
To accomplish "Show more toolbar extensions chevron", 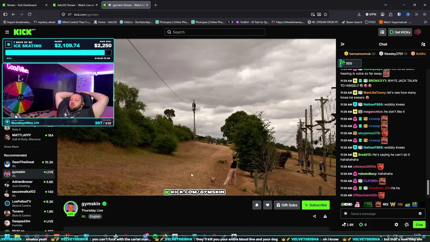I will point(416,14).
